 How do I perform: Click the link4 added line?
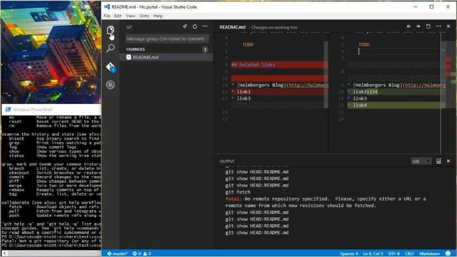[396, 105]
